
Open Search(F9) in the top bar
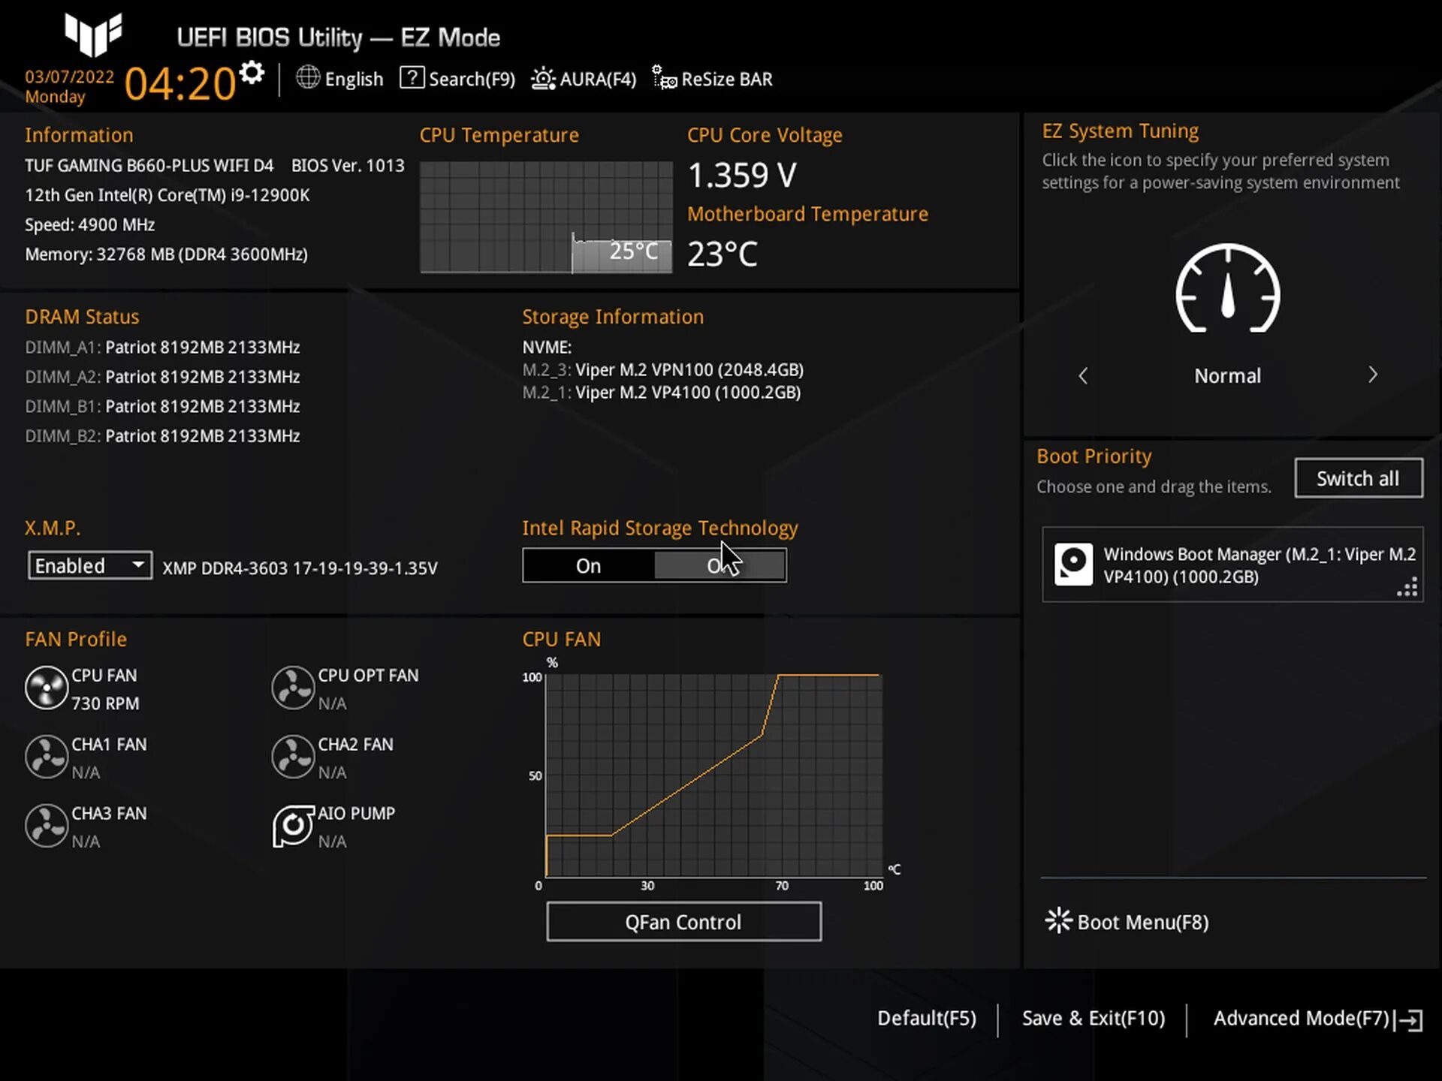[x=457, y=79]
